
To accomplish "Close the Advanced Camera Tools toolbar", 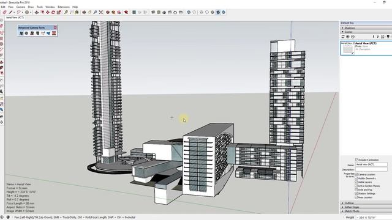I will coord(55,28).
